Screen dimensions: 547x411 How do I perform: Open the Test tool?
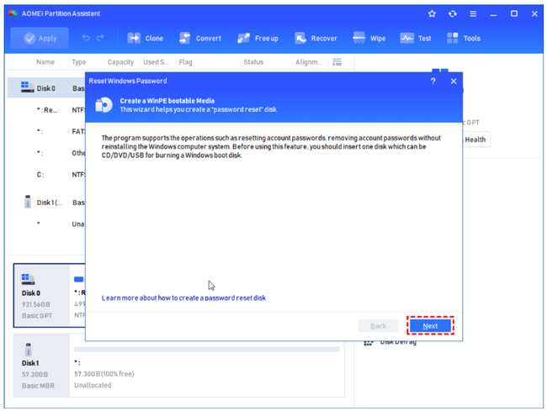416,38
